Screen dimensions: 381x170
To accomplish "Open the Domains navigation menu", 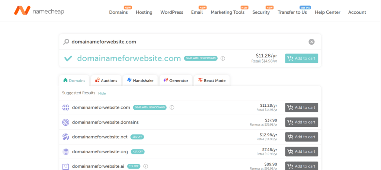I will (118, 12).
